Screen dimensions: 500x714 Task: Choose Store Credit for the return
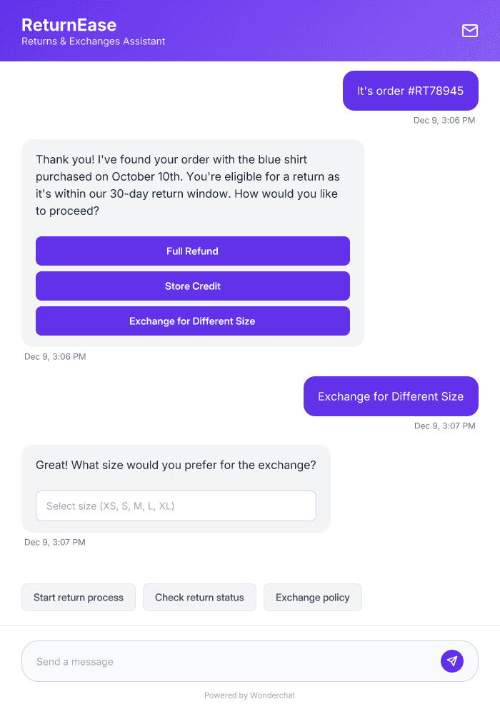click(x=193, y=286)
